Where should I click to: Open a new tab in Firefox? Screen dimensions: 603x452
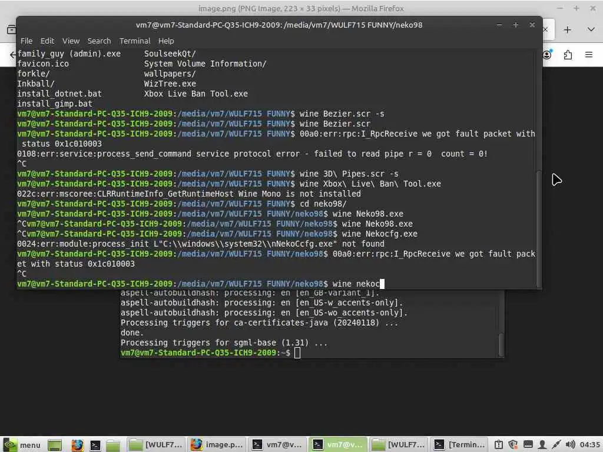(x=567, y=29)
